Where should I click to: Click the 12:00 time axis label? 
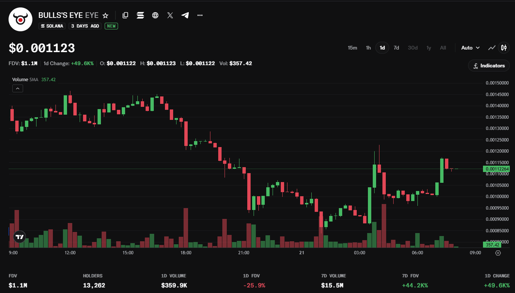(70, 253)
